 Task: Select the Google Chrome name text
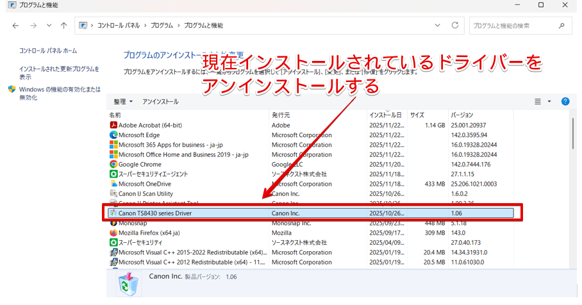pos(140,165)
